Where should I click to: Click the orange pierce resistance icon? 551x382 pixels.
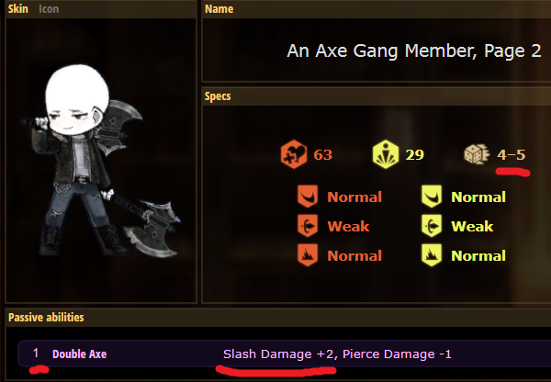point(308,226)
